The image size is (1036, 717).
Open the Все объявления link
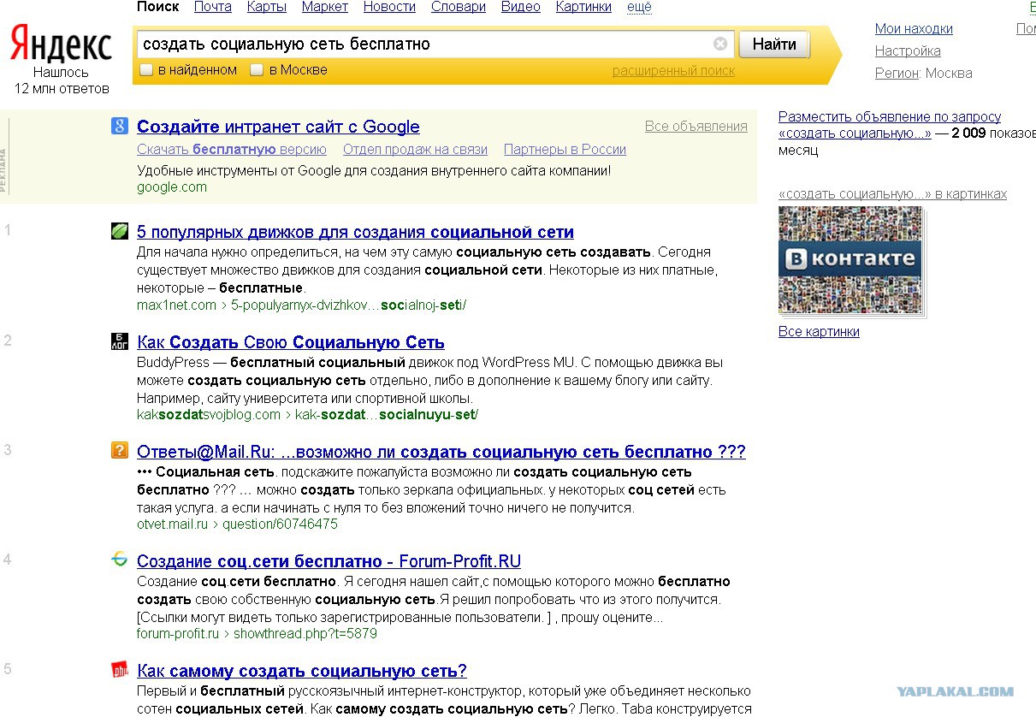(x=696, y=127)
